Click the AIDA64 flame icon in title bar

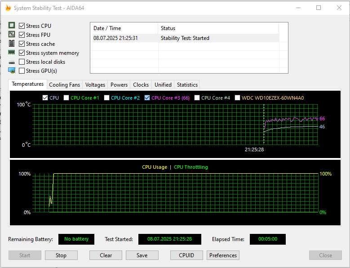coord(8,8)
